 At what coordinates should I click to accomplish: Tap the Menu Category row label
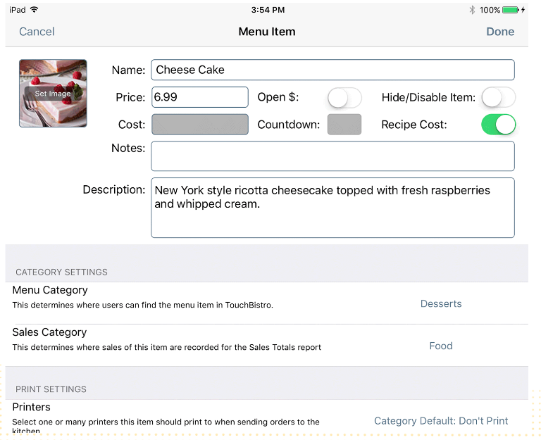[x=50, y=290]
